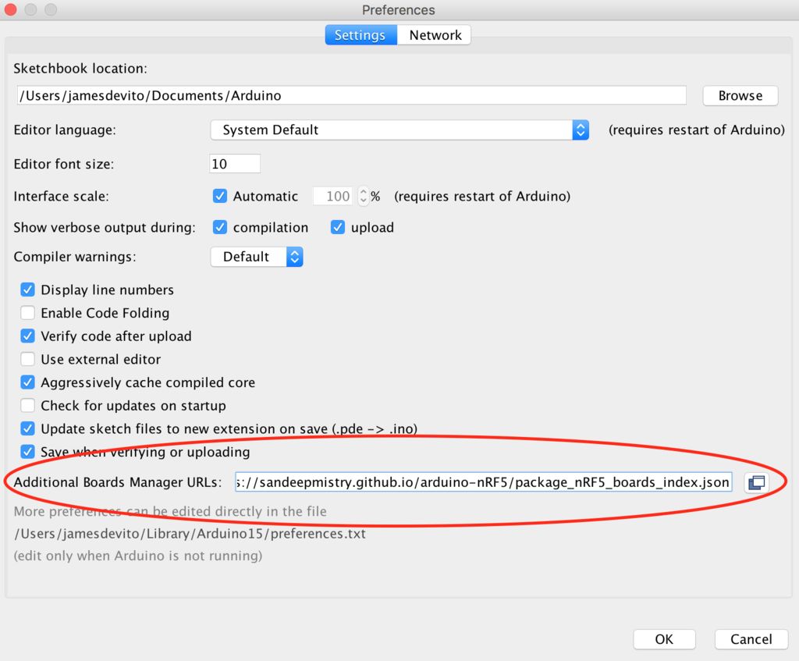This screenshot has height=661, width=799.
Task: Click the Browse button for sketchbook location
Action: pyautogui.click(x=740, y=95)
